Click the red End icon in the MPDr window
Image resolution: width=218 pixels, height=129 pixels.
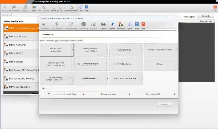[143, 26]
